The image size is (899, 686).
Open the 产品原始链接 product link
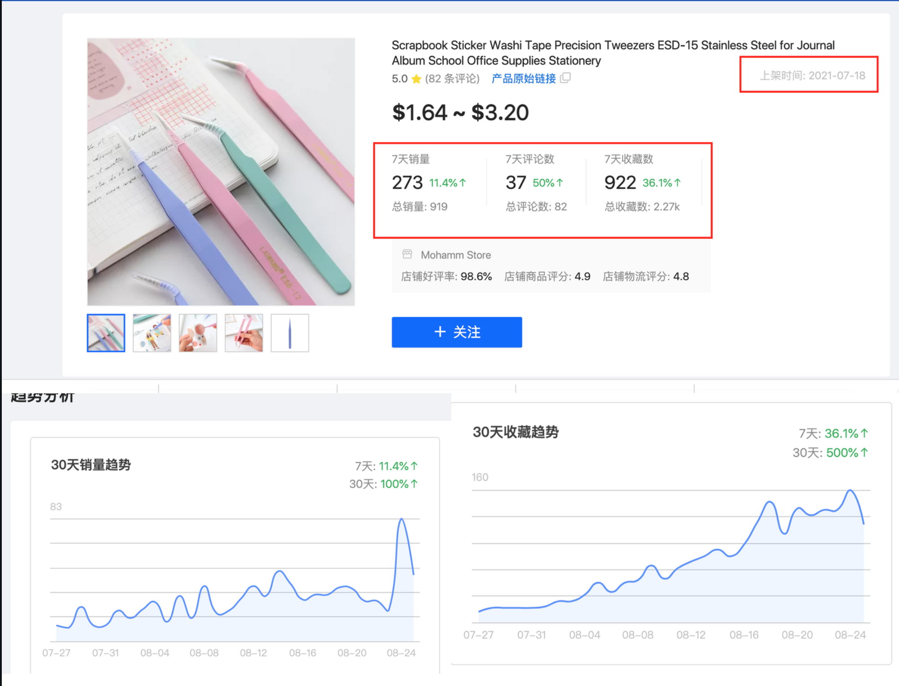523,79
